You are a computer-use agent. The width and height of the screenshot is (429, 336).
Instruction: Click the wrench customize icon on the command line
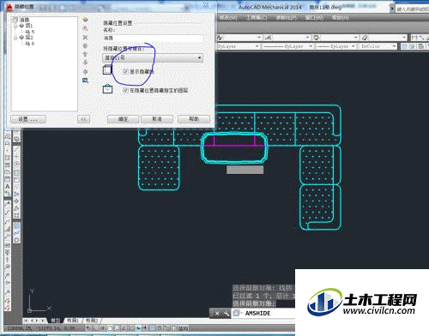pyautogui.click(x=226, y=314)
